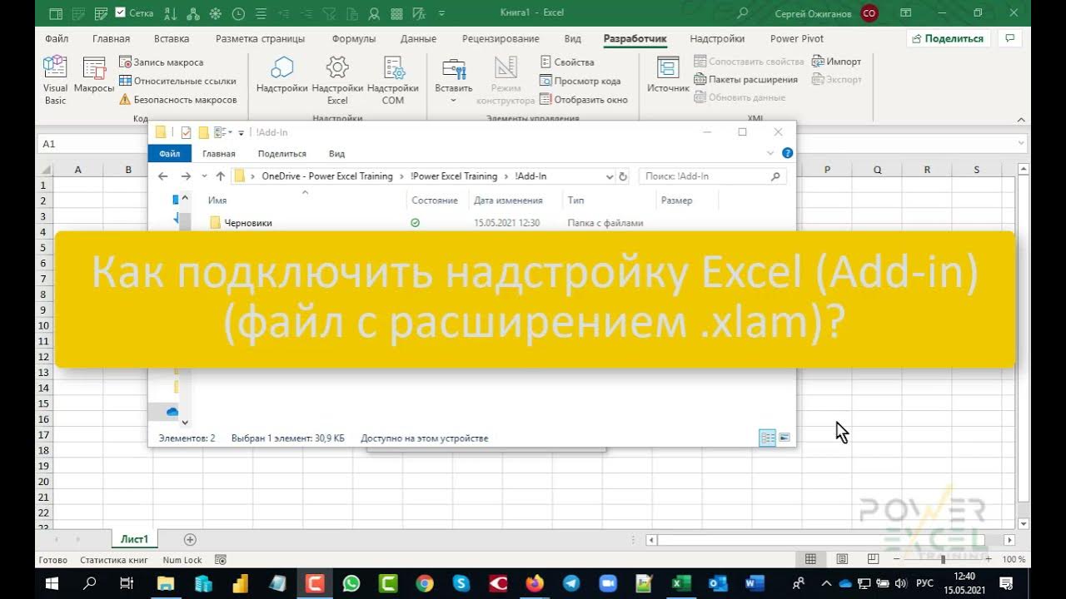
Task: Open Telegram from the taskbar
Action: coord(571,583)
